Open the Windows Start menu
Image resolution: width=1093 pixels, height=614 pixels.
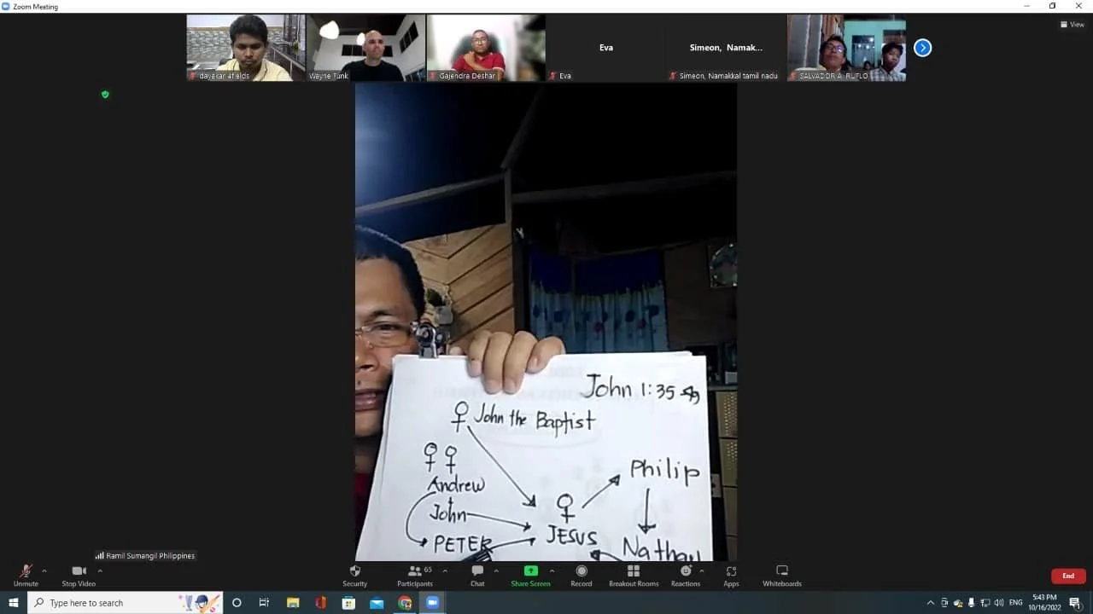[13, 603]
